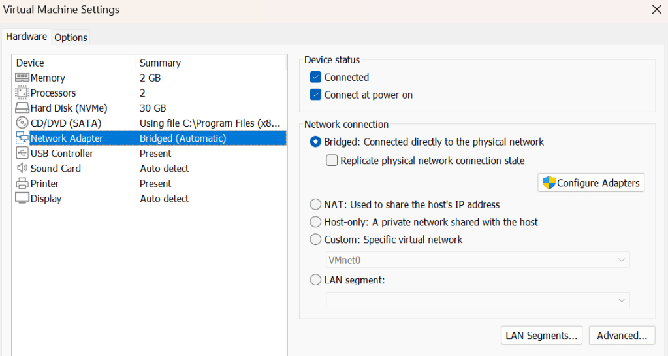
Task: Select the USB Controller icon
Action: coord(22,154)
